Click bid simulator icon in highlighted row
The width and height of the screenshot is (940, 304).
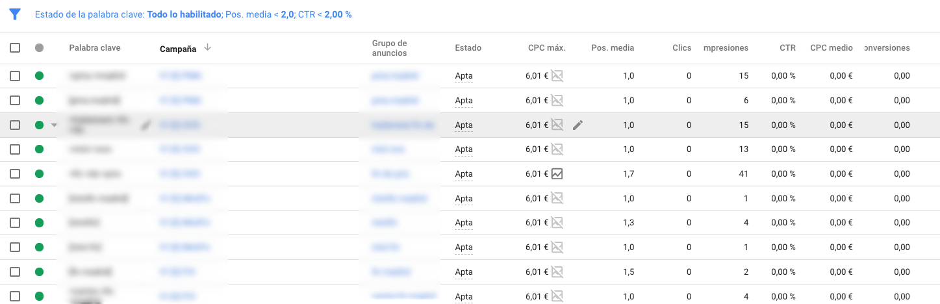coord(557,125)
